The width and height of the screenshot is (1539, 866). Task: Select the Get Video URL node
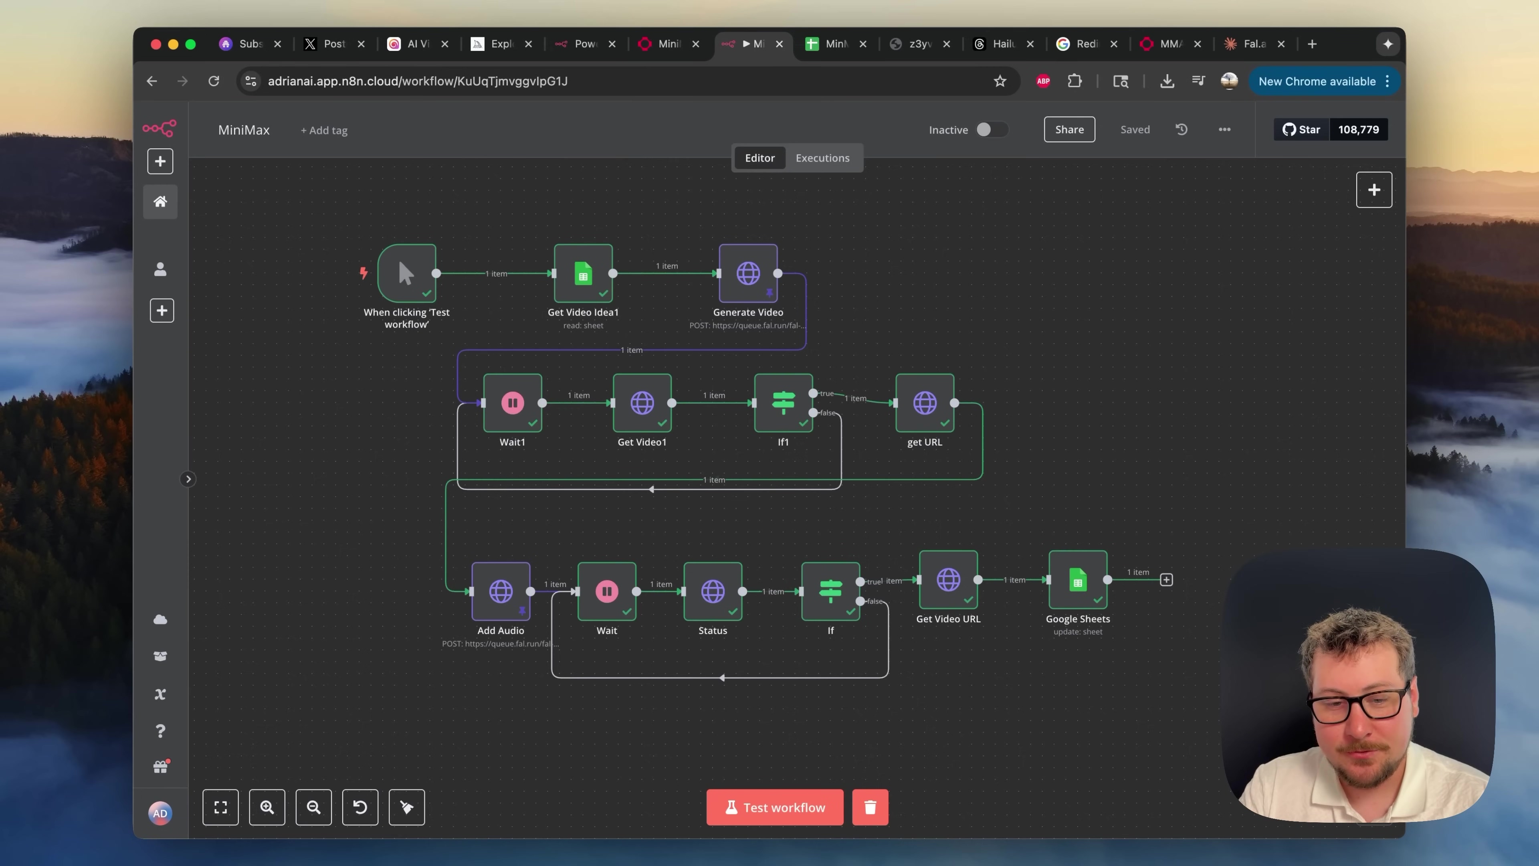click(948, 580)
